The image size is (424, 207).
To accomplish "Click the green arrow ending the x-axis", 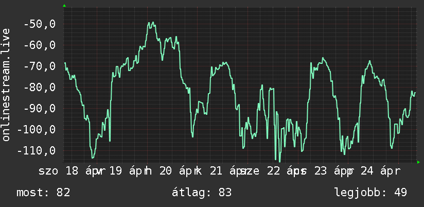I will 418,162.
